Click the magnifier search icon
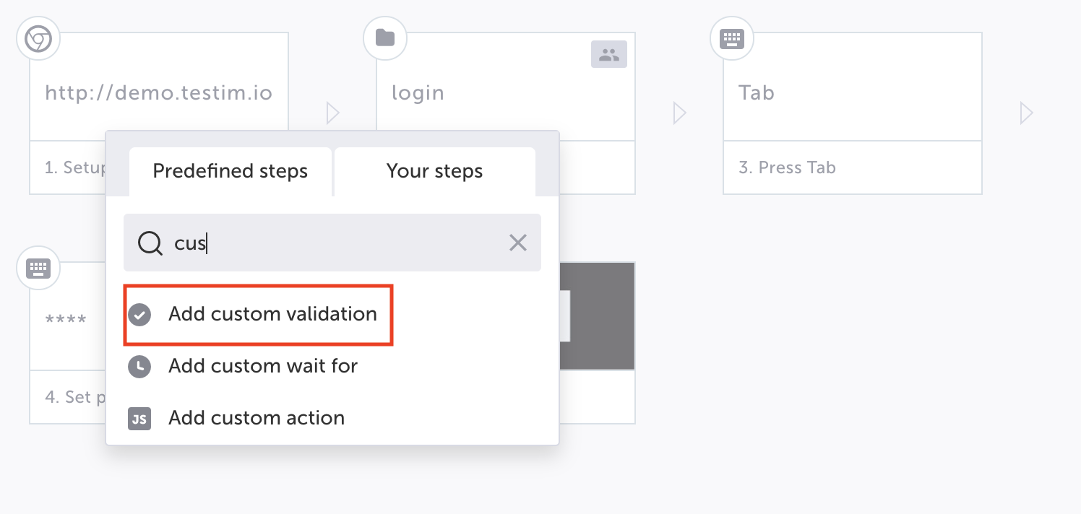The width and height of the screenshot is (1081, 514). tap(150, 243)
